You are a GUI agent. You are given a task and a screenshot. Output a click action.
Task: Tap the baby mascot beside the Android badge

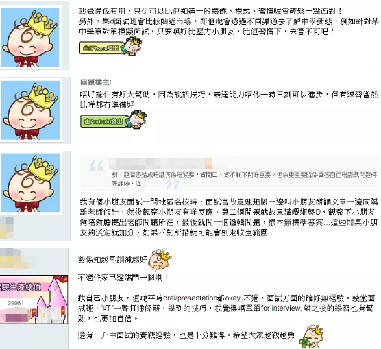click(137, 119)
